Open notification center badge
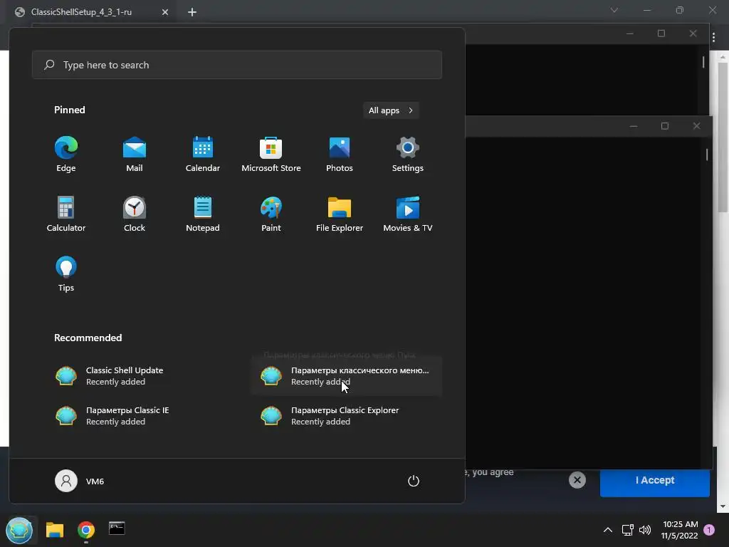Image resolution: width=729 pixels, height=547 pixels. 709,530
